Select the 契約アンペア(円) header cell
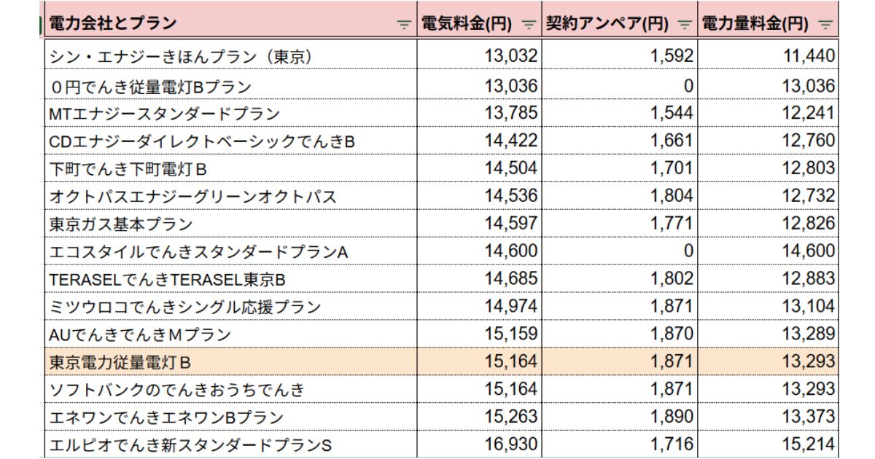Screen dimensions: 875x459 click(x=619, y=23)
